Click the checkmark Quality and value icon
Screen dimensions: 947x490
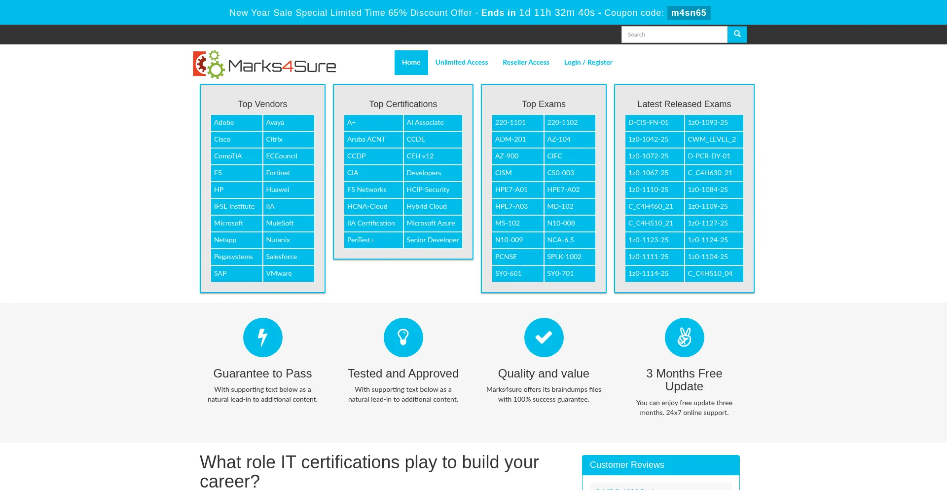pyautogui.click(x=544, y=338)
